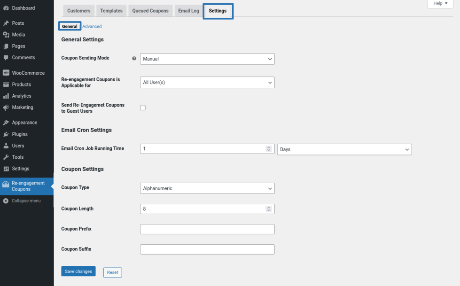
Task: Open the Advanced settings link
Action: click(x=92, y=26)
